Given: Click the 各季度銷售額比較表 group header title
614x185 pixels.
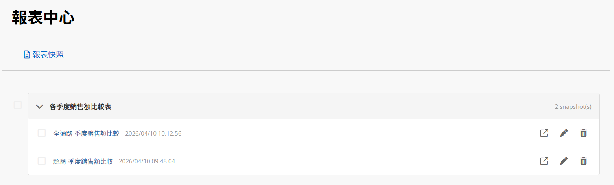Looking at the screenshot, I should pyautogui.click(x=80, y=107).
